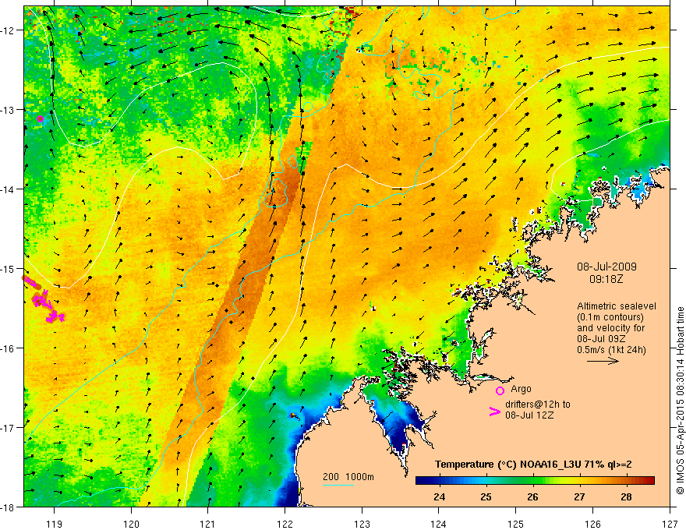Click the '200 1000m' depth contour label

click(x=348, y=477)
